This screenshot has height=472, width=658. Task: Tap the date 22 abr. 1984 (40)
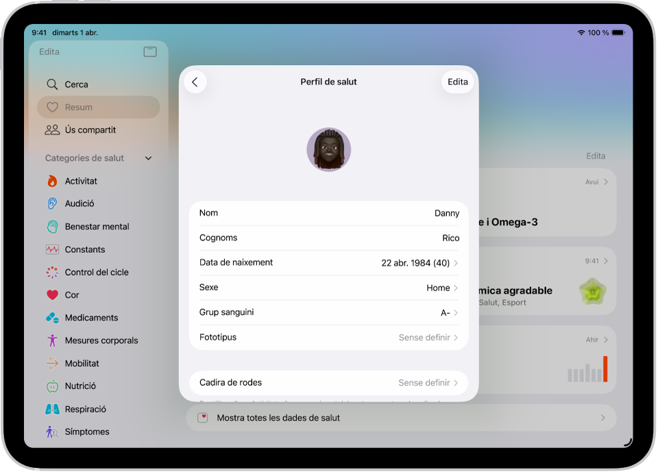pyautogui.click(x=415, y=263)
